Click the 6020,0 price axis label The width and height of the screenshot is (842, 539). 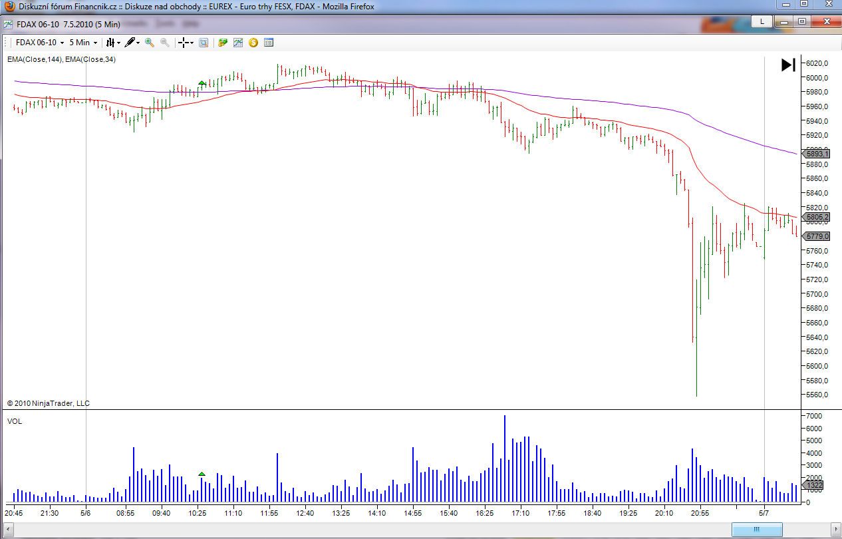[817, 63]
